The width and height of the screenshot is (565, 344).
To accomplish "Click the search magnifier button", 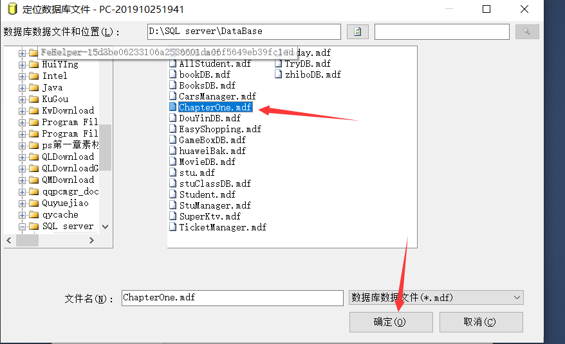I will 527,31.
